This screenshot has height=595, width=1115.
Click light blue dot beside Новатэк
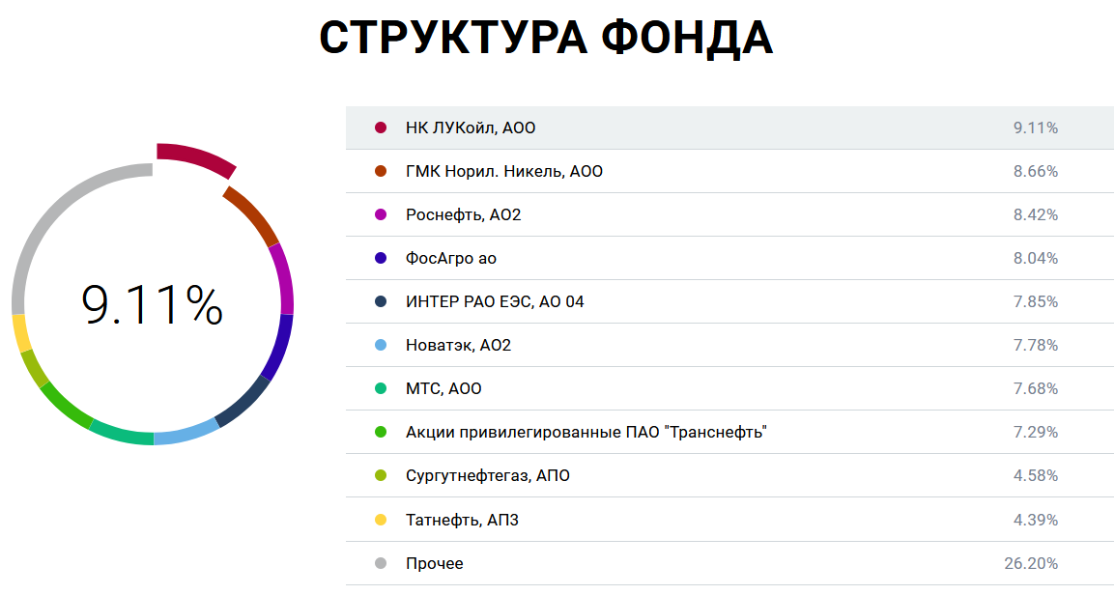tap(381, 345)
